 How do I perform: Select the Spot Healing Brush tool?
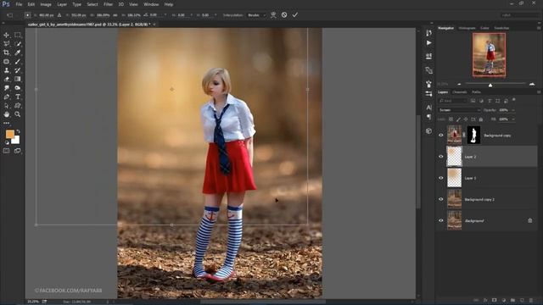(6, 62)
